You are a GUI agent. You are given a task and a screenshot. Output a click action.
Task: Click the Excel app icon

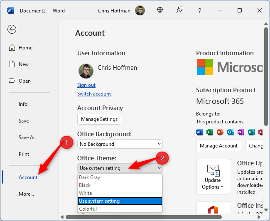(210, 132)
